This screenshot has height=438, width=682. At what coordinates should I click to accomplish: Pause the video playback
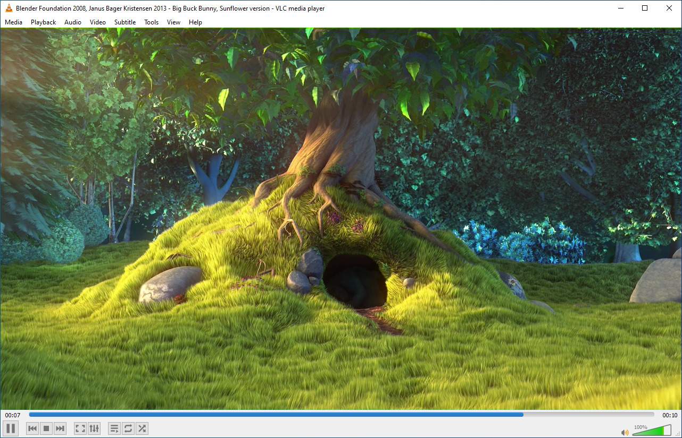pos(10,428)
